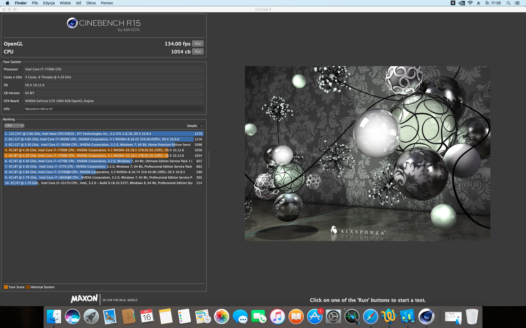
Task: Open the Photos app in the Dock
Action: (221, 317)
